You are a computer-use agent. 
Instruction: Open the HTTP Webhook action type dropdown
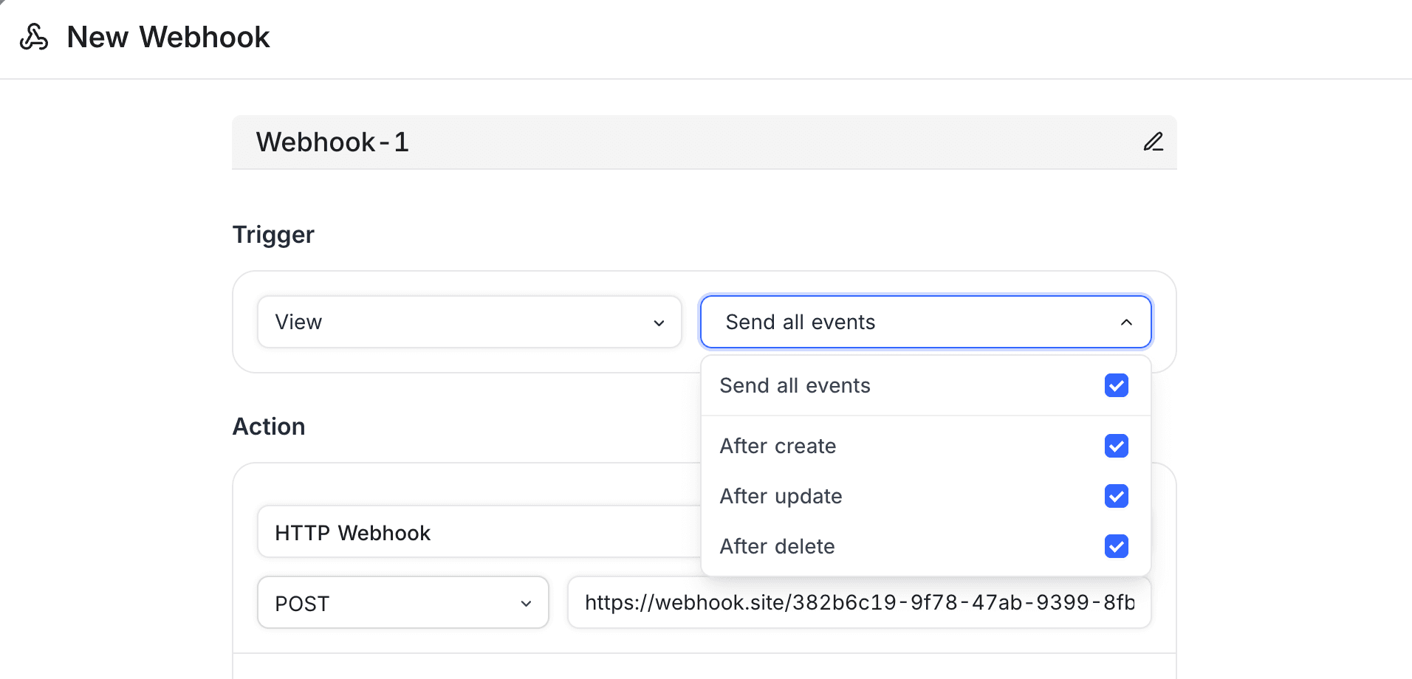473,532
